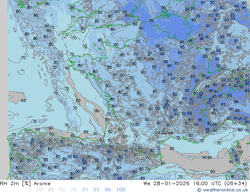
Task: Select legend value 99 in color scale
Action: (108, 190)
